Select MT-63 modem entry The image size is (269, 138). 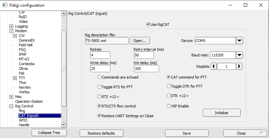click(x=24, y=59)
